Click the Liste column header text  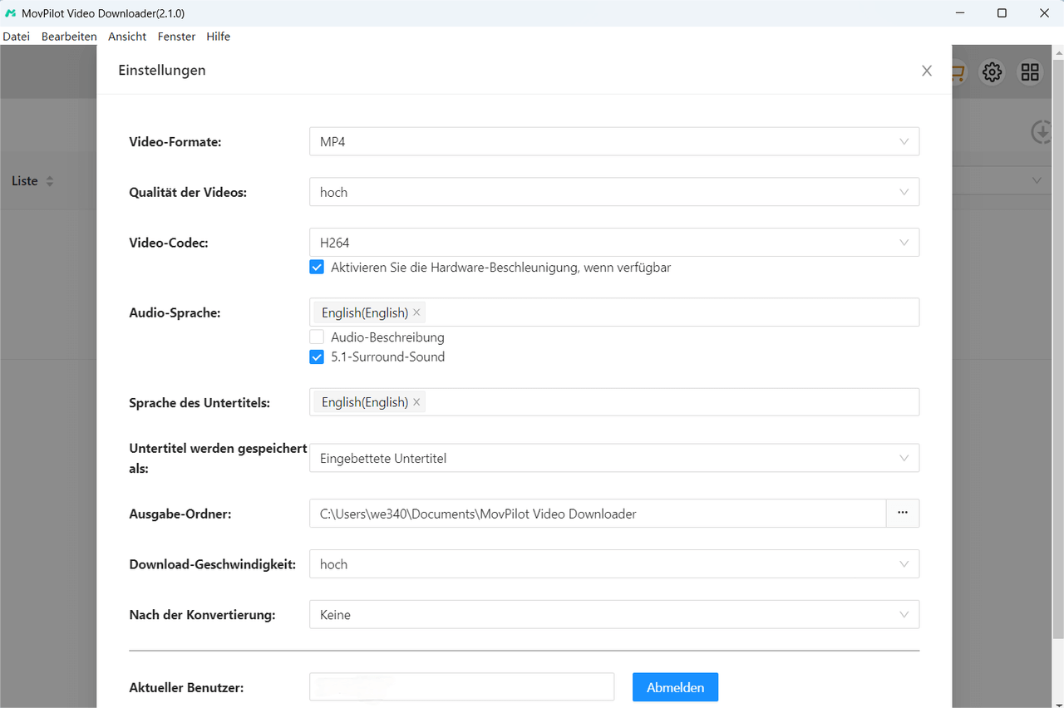click(25, 181)
